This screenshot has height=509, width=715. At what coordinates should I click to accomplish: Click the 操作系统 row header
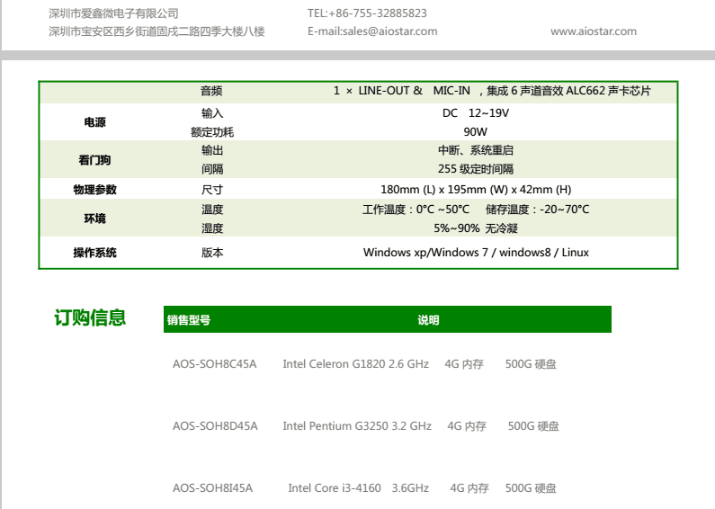[94, 253]
